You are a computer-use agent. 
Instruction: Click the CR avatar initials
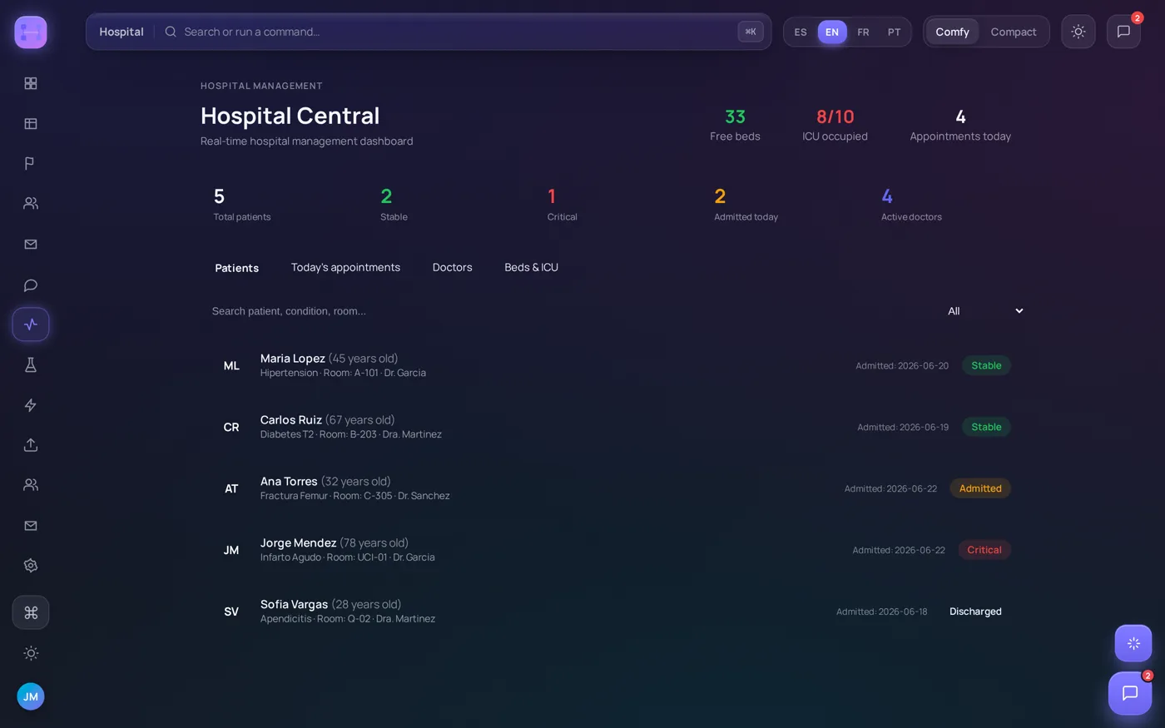[231, 428]
